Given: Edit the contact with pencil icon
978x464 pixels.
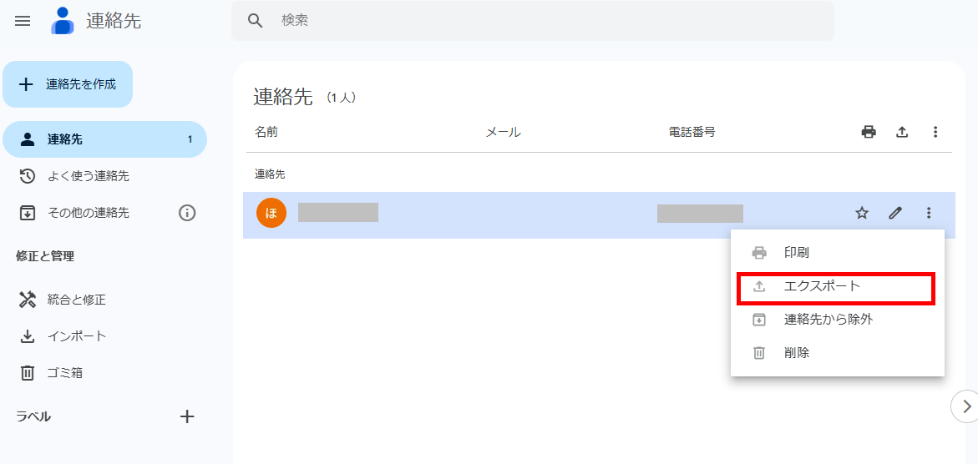Looking at the screenshot, I should click(895, 214).
